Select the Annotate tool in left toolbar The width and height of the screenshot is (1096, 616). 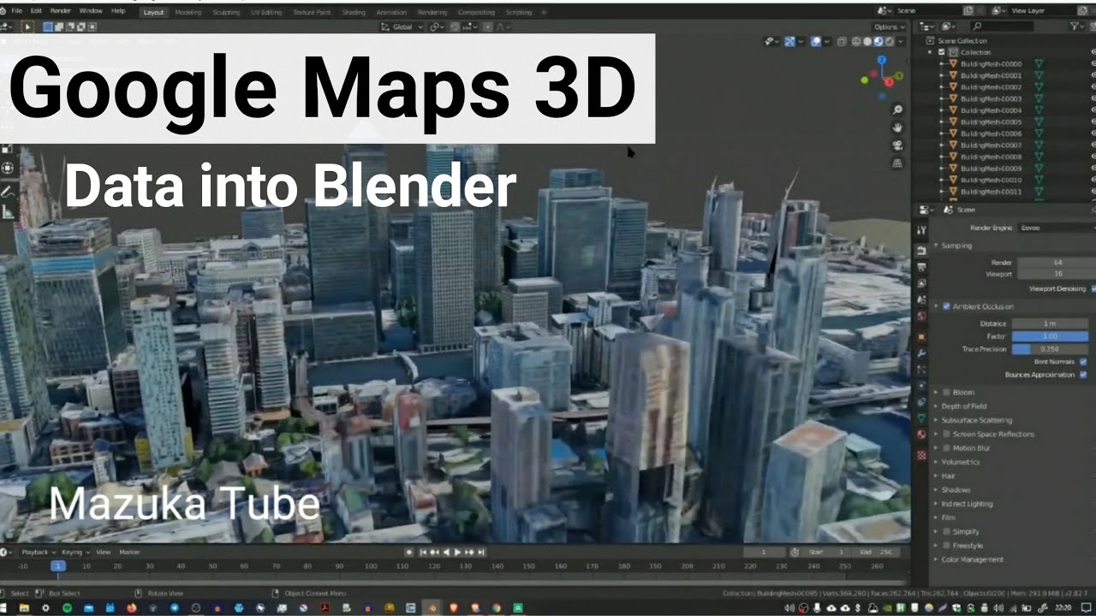[8, 191]
